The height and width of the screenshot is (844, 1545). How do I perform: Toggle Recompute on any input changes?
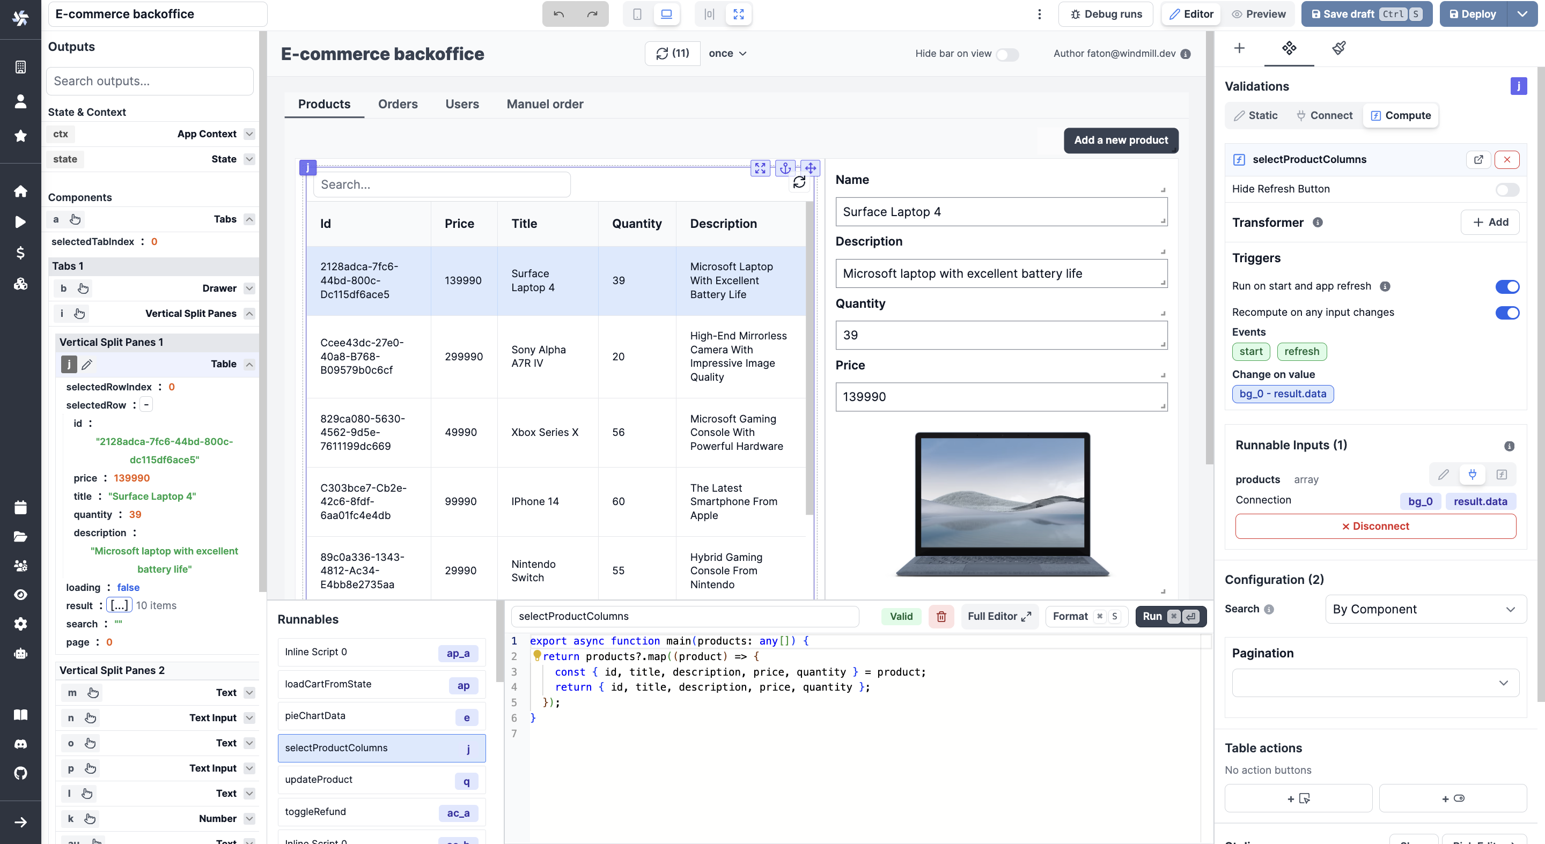coord(1507,312)
